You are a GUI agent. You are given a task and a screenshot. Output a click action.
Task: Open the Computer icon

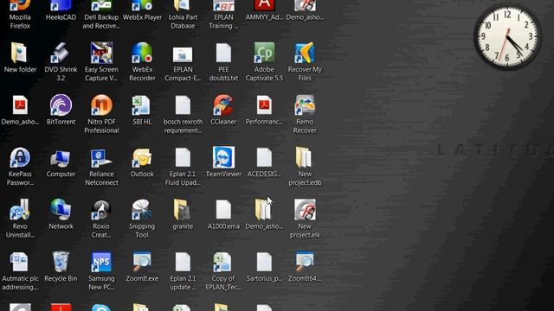61,162
